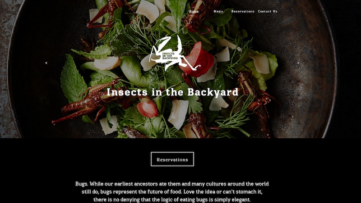Click the white-capped radish below the heading
The image size is (361, 203).
tap(148, 107)
